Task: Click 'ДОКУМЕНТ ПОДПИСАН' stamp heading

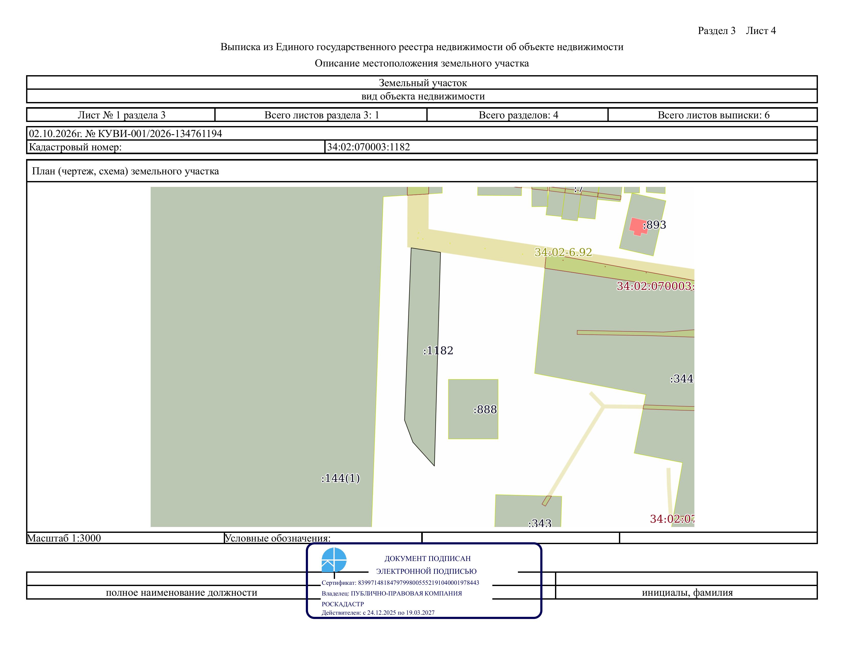Action: click(x=427, y=558)
